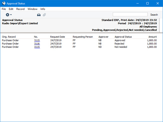Screen dimensions: 163x122
Task: Select the 'Not needed' status cell
Action: (x=121, y=47)
